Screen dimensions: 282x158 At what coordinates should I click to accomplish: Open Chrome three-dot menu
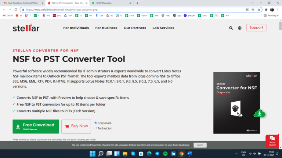point(278,10)
